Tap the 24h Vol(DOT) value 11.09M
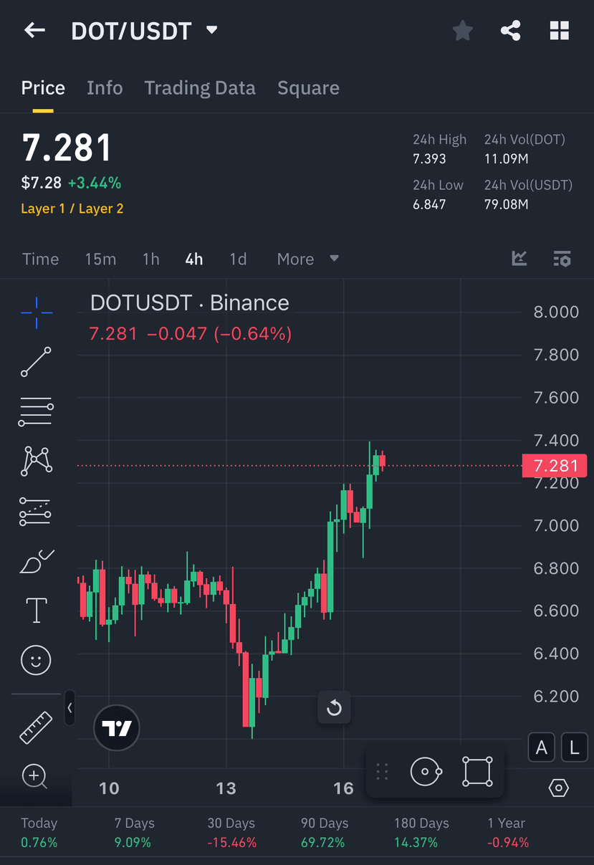The width and height of the screenshot is (594, 865). click(x=507, y=159)
